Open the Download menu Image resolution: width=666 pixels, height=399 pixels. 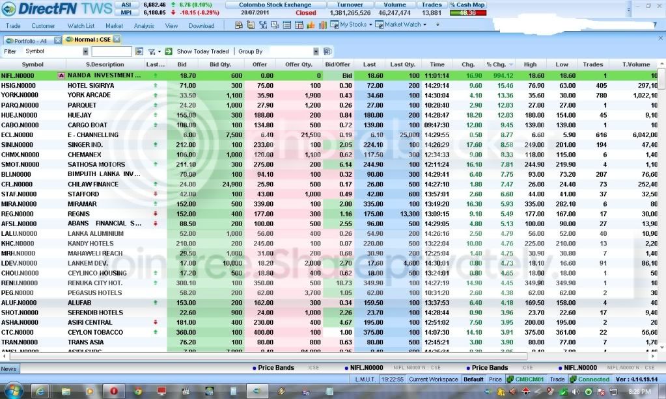201,26
